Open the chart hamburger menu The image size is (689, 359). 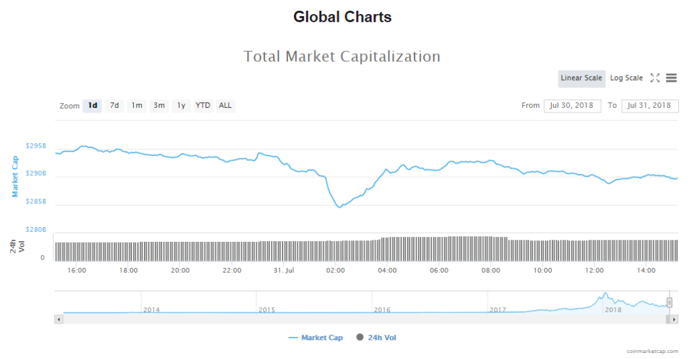click(671, 78)
